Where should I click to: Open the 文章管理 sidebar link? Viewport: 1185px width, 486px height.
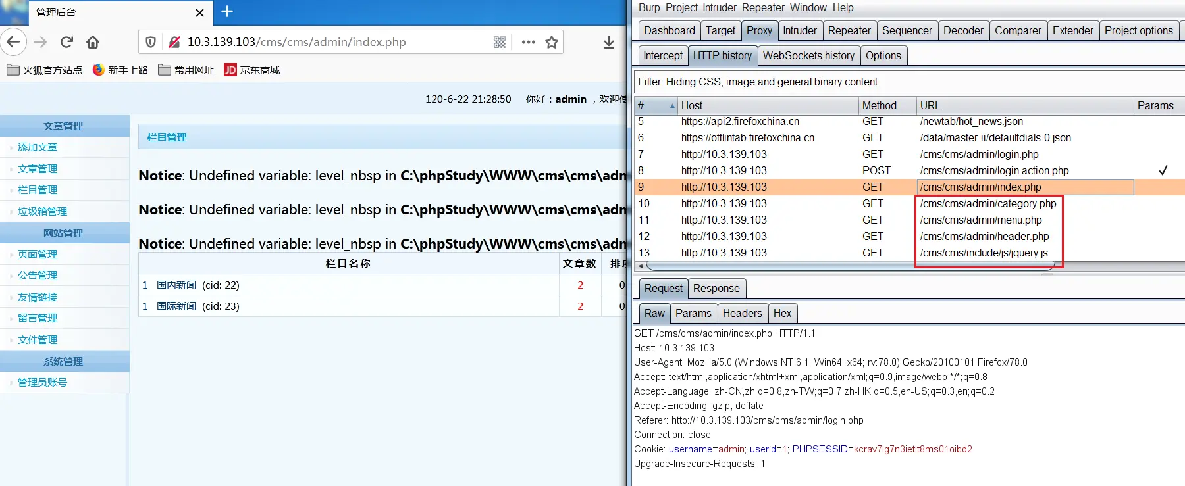(38, 169)
